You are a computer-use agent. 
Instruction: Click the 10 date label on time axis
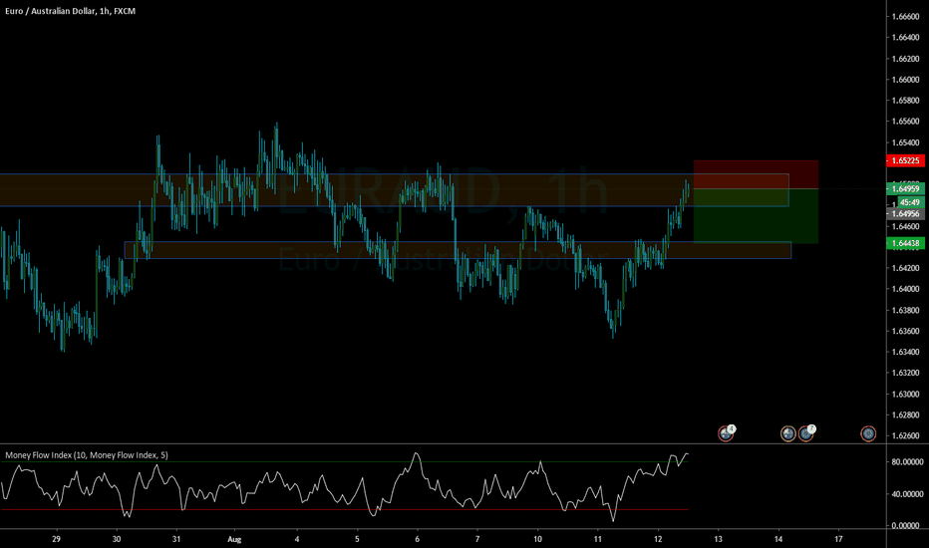point(538,539)
